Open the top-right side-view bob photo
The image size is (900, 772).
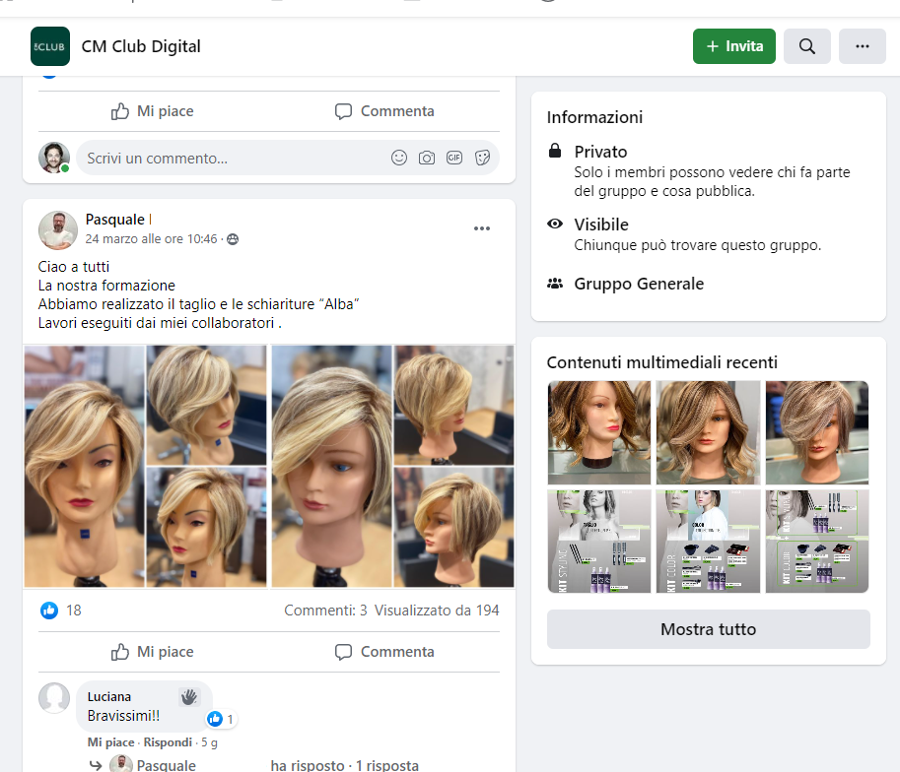coord(454,405)
